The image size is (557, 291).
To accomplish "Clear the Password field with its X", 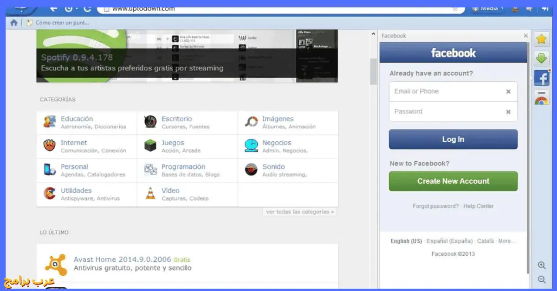I will coord(508,112).
